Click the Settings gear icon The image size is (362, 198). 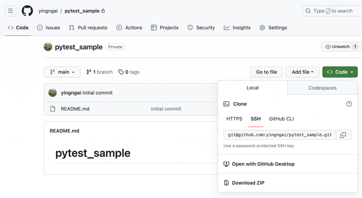(262, 27)
